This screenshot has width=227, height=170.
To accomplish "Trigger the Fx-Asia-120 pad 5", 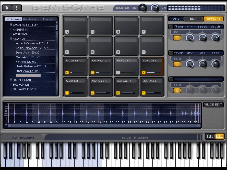I will (x=75, y=66).
